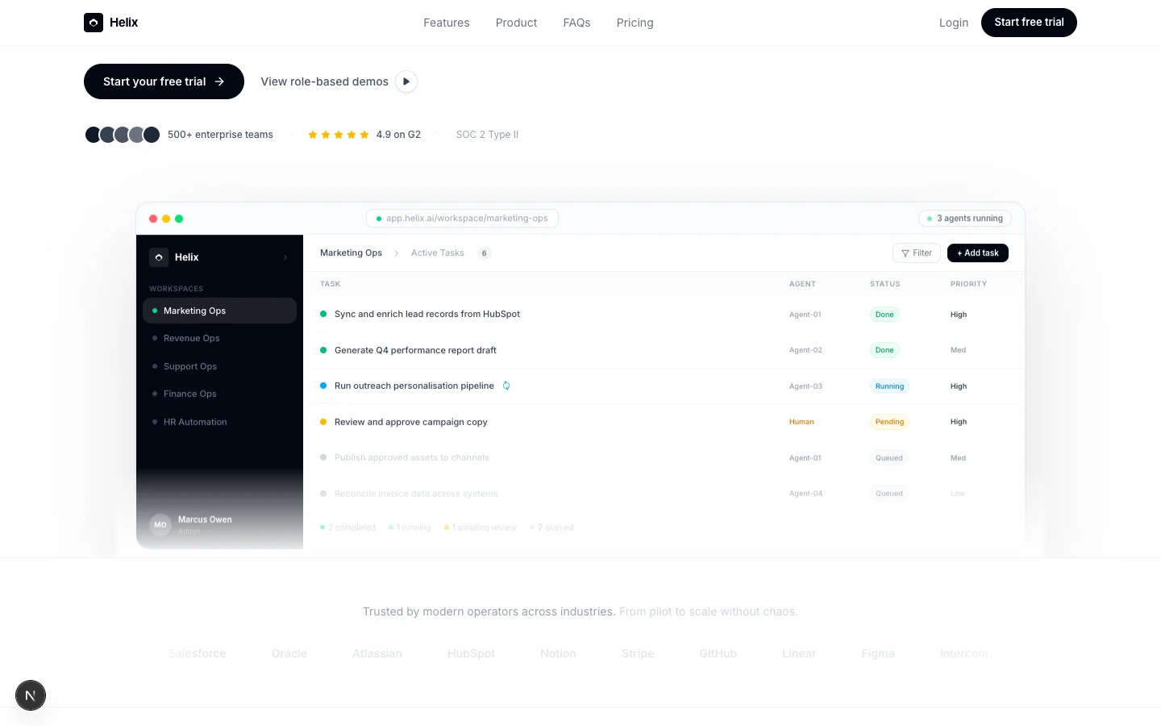Open the Active Tasks tab

[438, 253]
